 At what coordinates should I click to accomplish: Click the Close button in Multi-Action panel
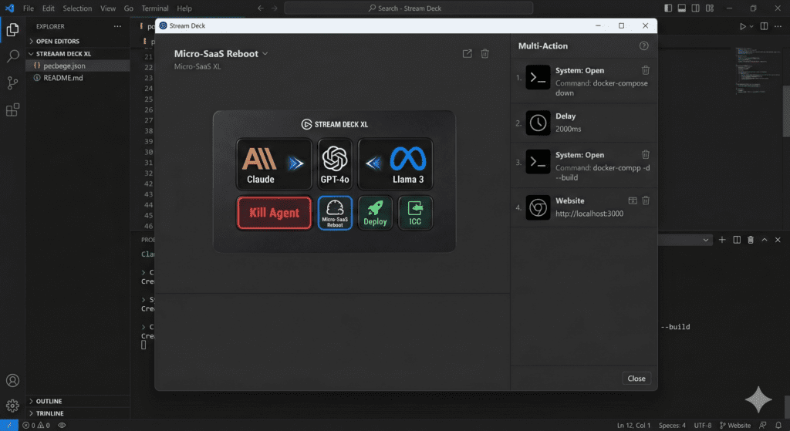click(636, 379)
